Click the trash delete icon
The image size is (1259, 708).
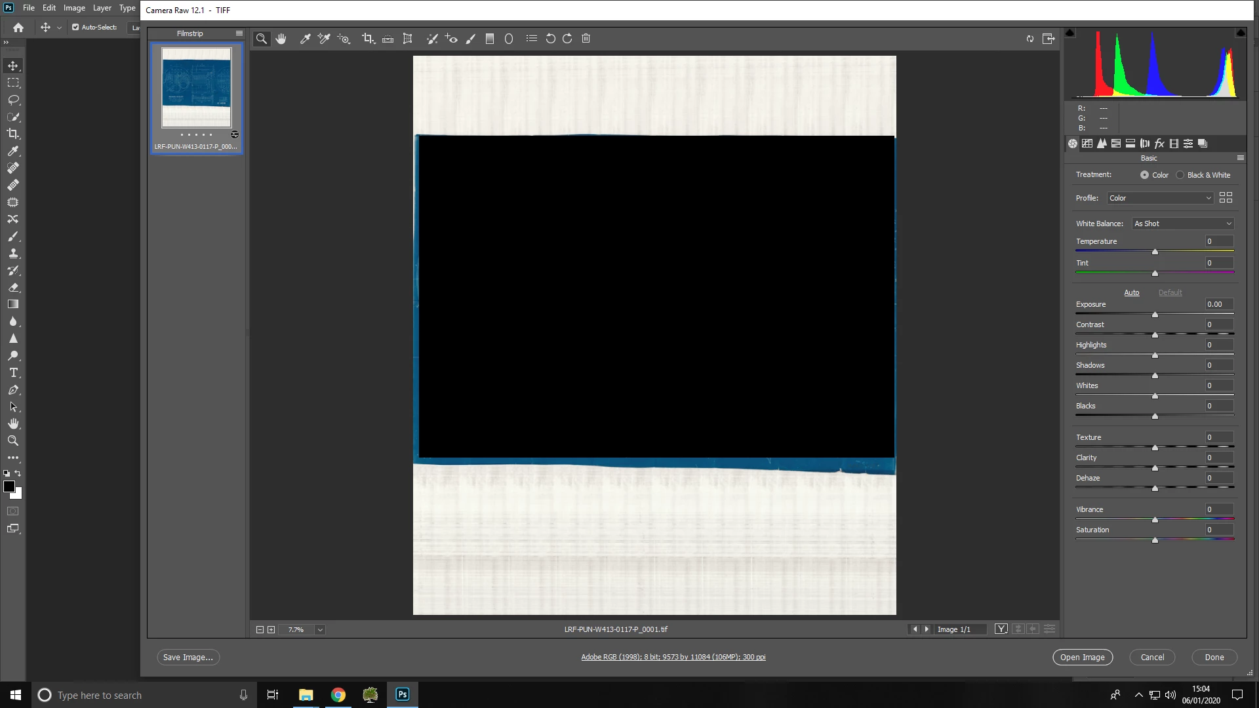(586, 39)
